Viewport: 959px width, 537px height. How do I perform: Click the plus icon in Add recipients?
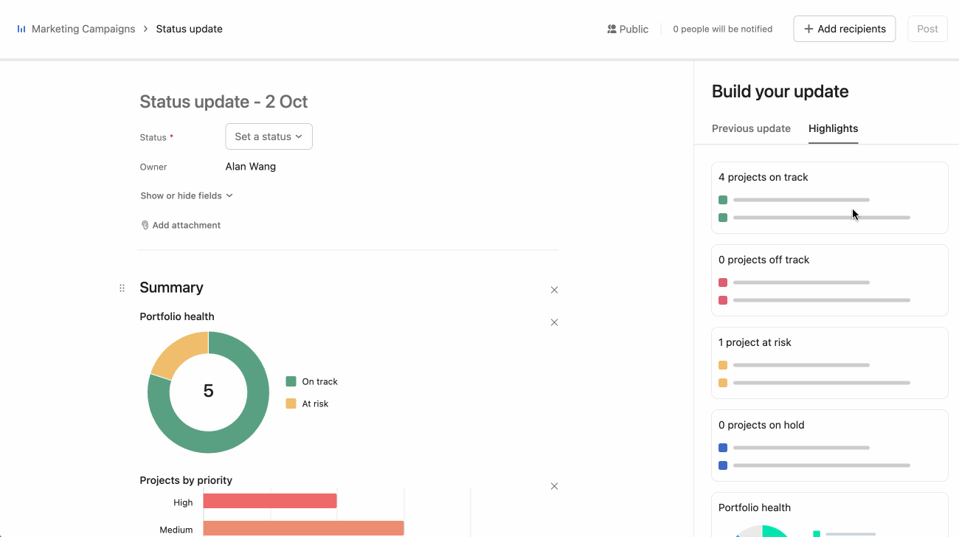[809, 30]
